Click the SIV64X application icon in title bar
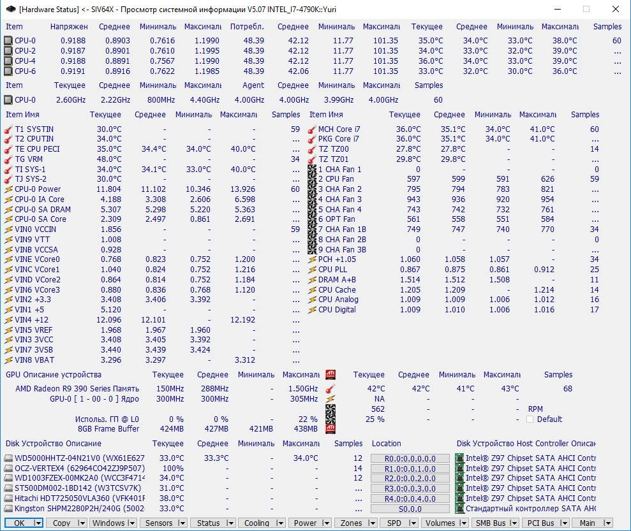 10,10
